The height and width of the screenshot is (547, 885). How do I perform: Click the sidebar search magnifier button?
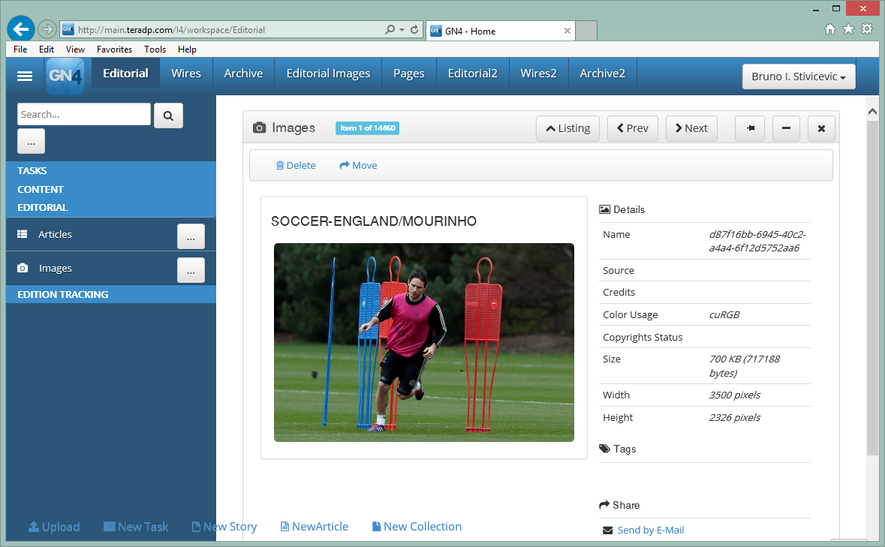pos(168,116)
